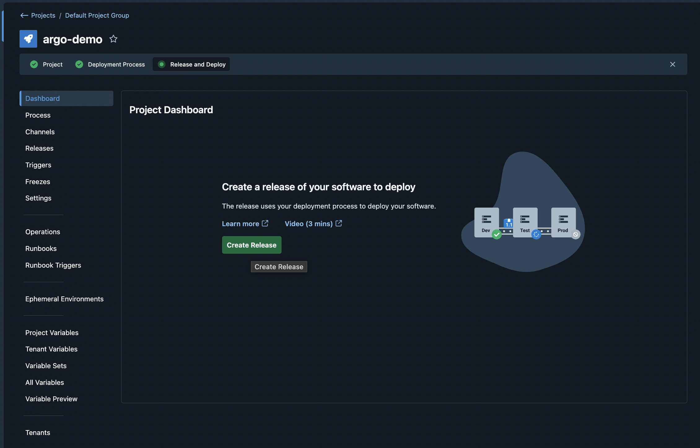Click the back arrow beside Projects

(x=24, y=15)
